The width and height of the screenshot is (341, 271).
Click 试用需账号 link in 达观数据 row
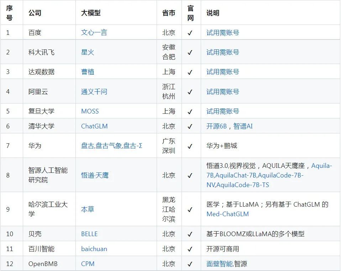click(223, 72)
